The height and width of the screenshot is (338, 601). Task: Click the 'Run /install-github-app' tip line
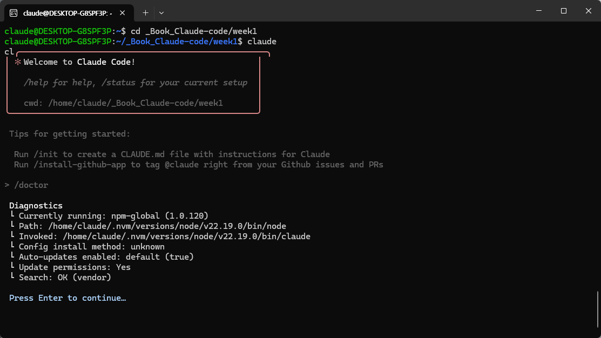point(199,165)
